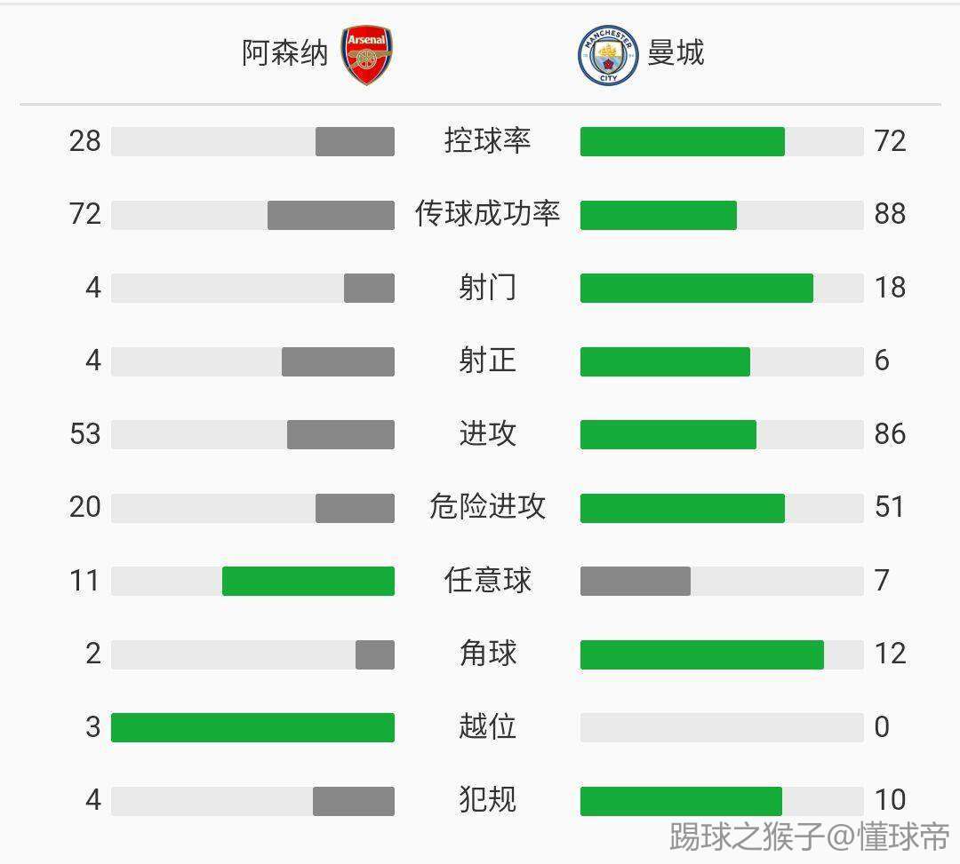This screenshot has height=864, width=960.
Task: Click the 射门 stat label
Action: point(487,288)
